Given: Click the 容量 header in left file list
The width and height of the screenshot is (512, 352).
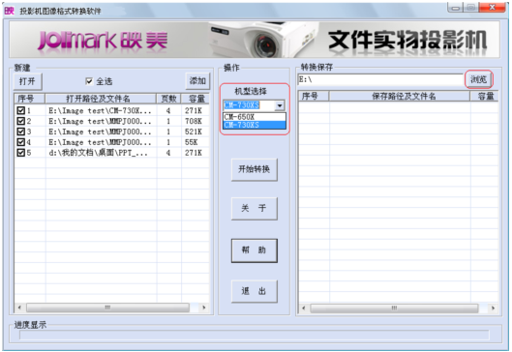Looking at the screenshot, I should pyautogui.click(x=196, y=99).
